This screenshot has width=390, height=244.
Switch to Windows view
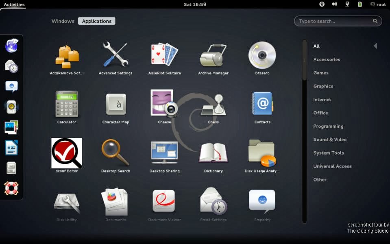63,21
